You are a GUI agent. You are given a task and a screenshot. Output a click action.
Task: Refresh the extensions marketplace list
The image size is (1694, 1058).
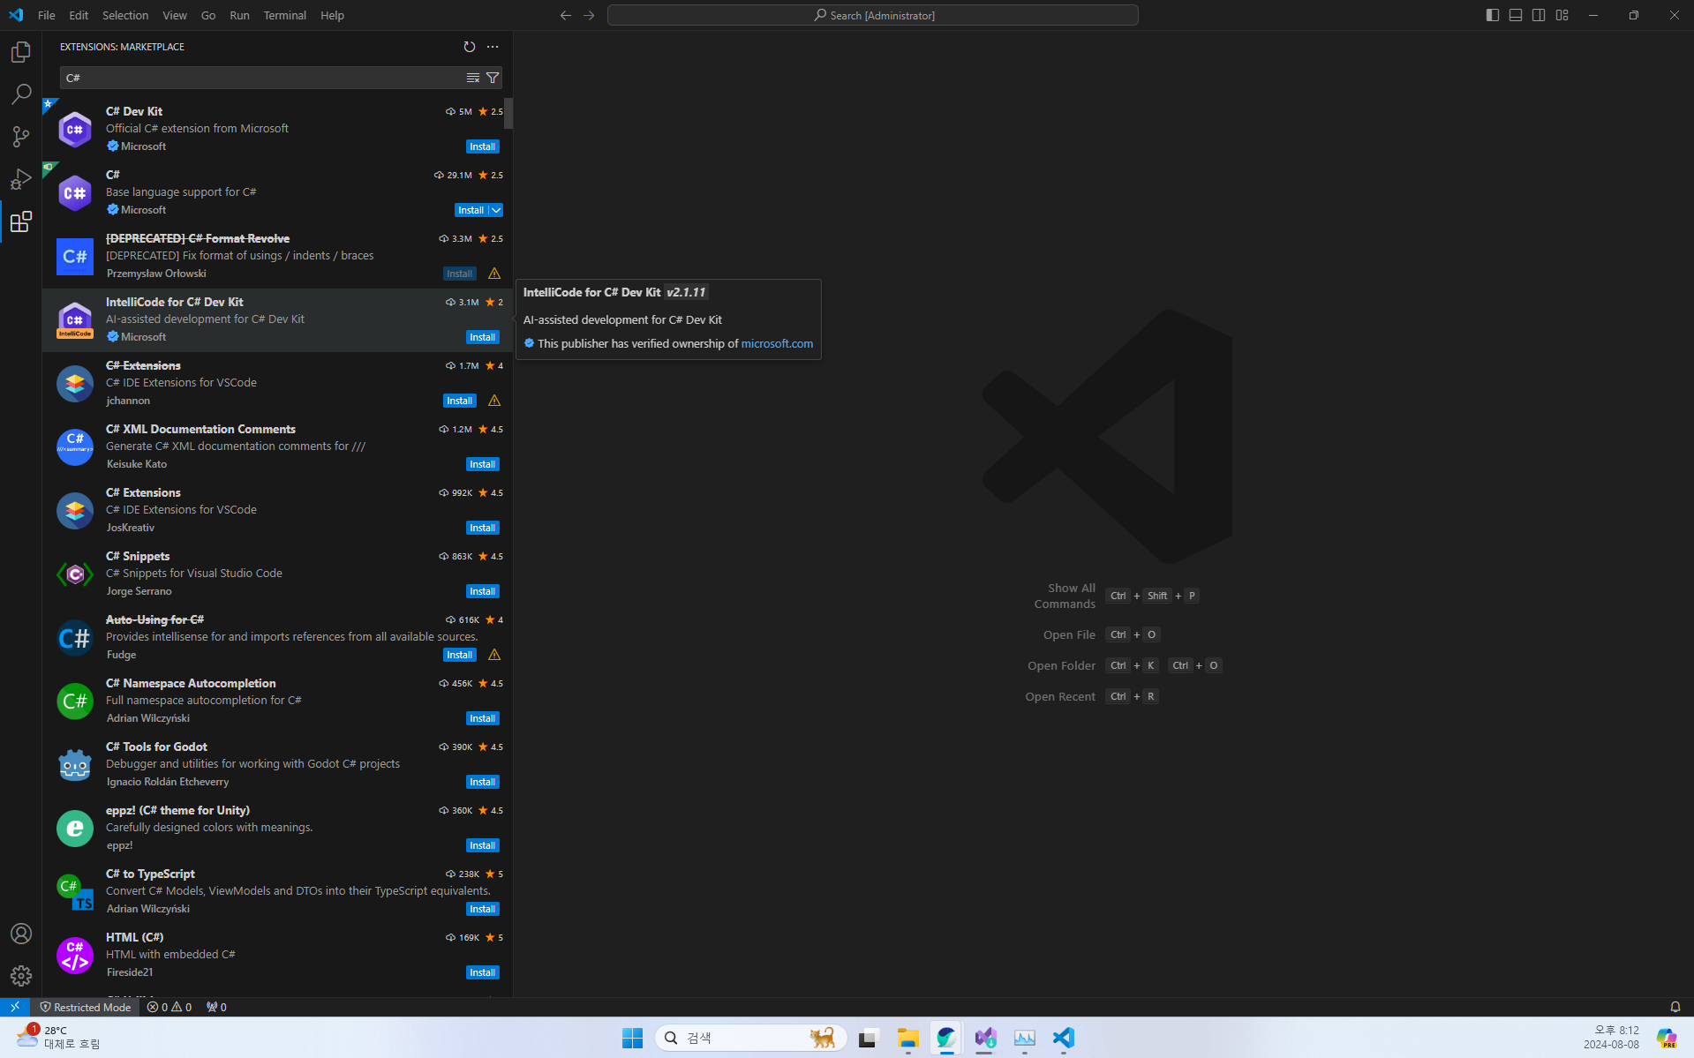(x=470, y=47)
